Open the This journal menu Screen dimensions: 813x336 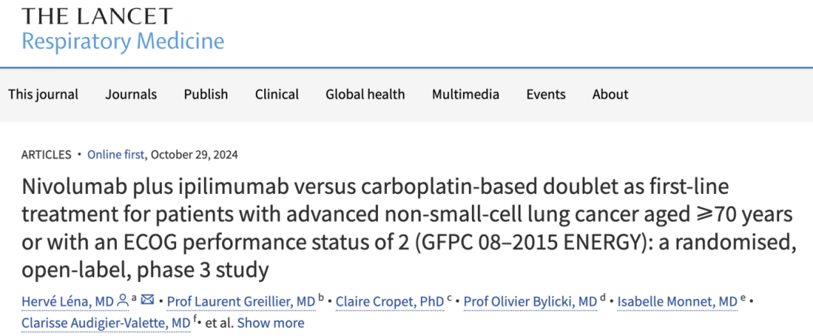44,94
